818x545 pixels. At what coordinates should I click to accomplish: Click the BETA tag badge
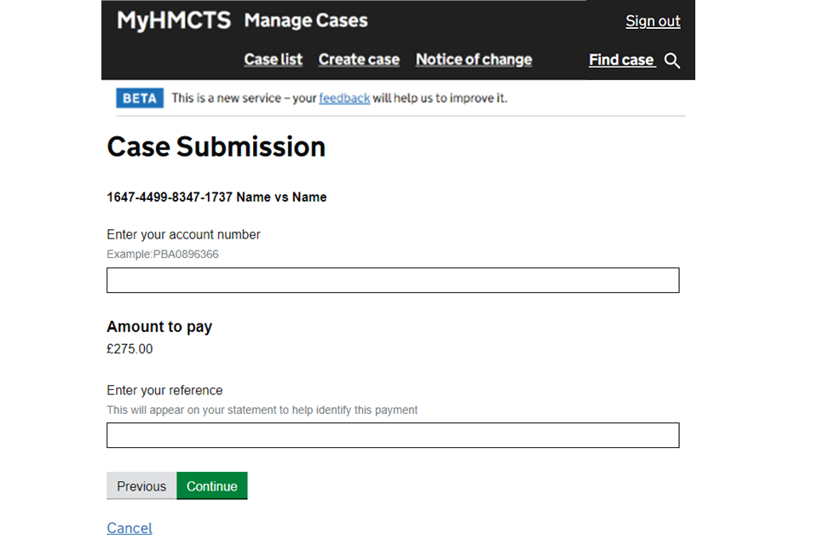pyautogui.click(x=139, y=99)
